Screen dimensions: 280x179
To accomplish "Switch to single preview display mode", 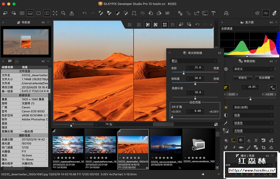I will click(39, 13).
